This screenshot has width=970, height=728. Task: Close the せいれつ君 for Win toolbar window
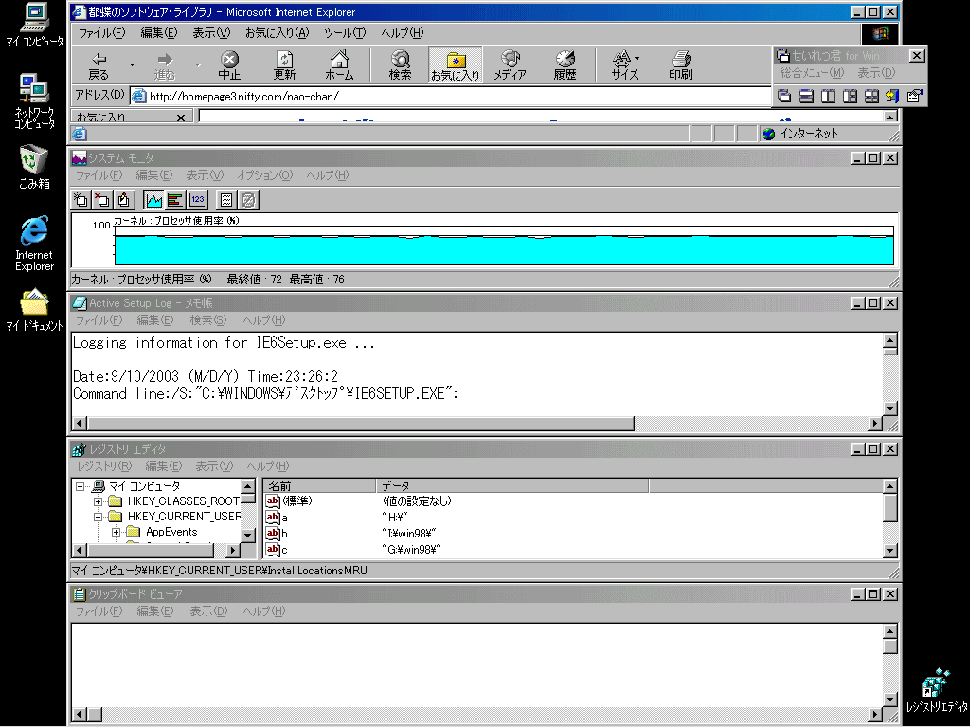coord(917,56)
